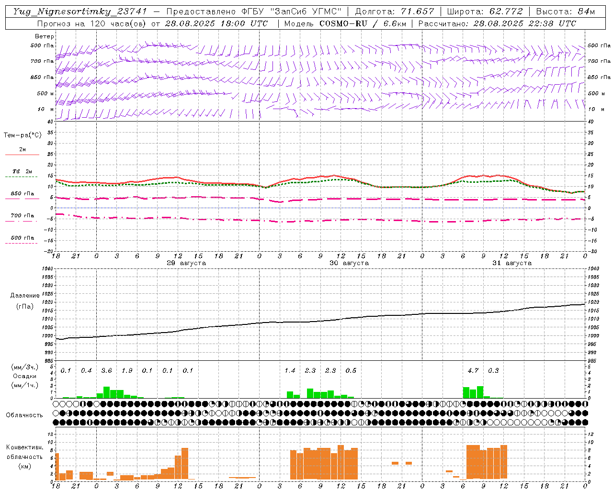The width and height of the screenshot is (613, 490).
Task: Click the 29 августа date label
Action: tap(186, 263)
